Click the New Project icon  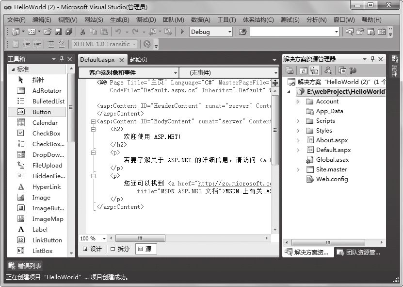pyautogui.click(x=16, y=32)
